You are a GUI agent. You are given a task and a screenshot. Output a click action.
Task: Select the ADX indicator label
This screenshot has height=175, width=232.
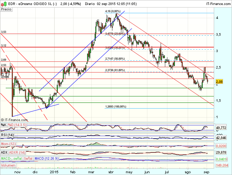5,152
